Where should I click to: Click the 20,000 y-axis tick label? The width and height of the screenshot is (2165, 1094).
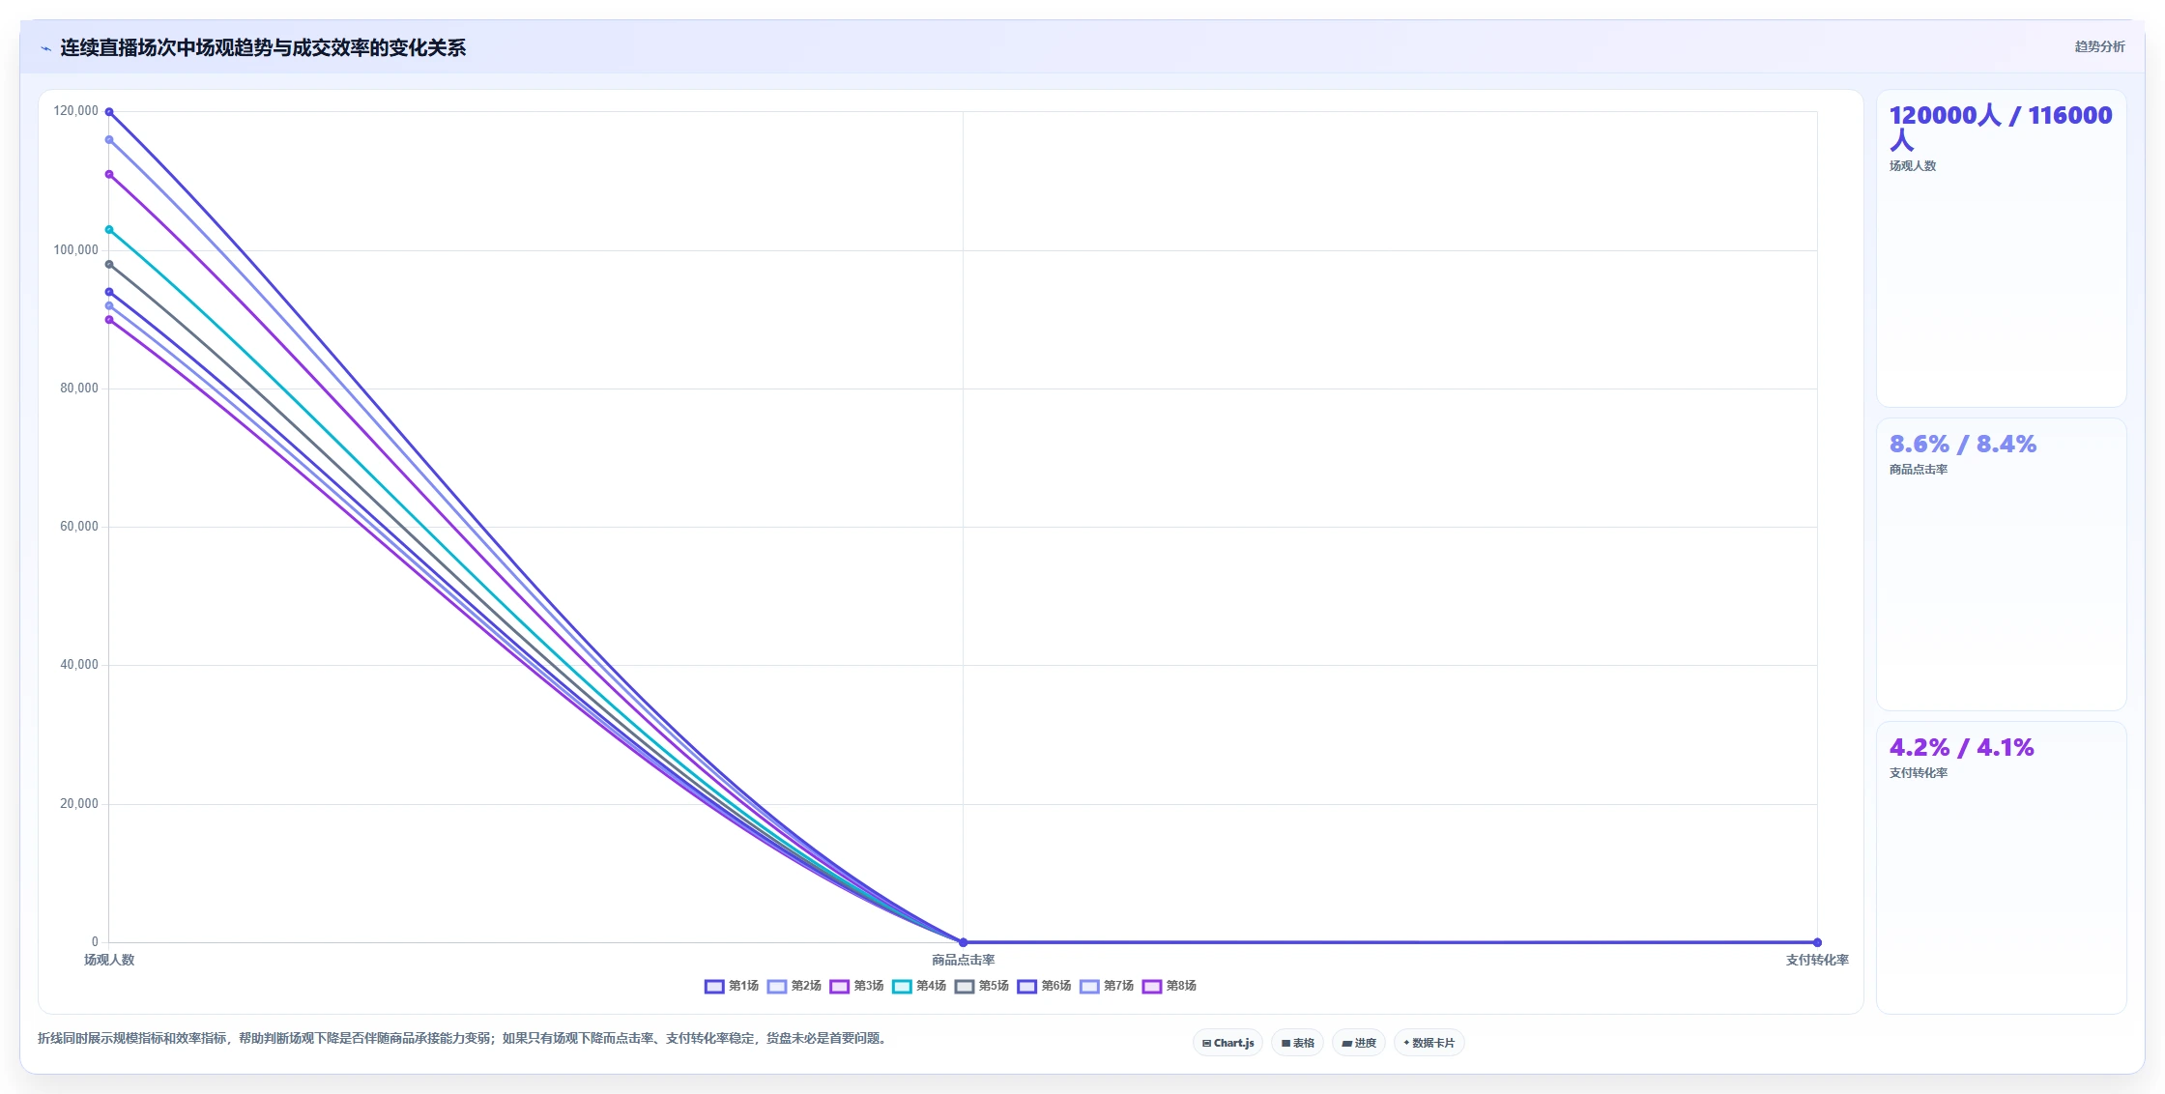pos(79,804)
